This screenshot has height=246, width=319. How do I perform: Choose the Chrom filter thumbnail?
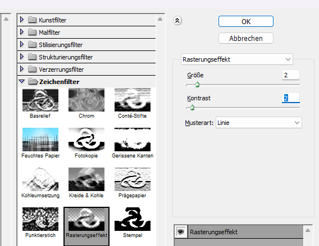pyautogui.click(x=86, y=100)
